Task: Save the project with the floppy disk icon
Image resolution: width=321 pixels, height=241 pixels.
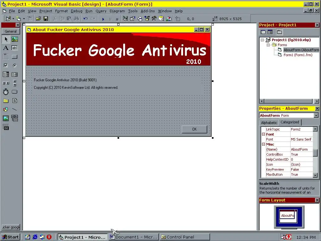Action: click(x=46, y=19)
